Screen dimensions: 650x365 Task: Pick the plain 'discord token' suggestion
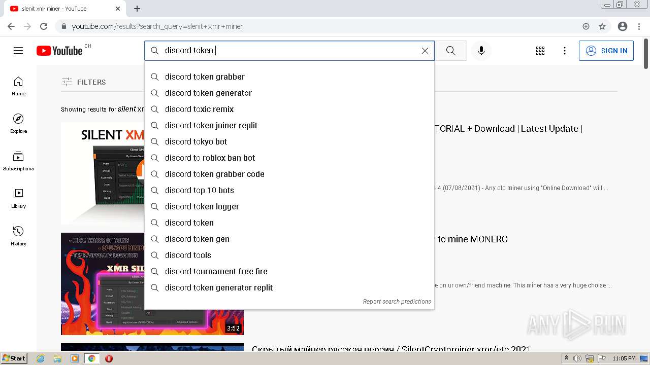click(x=289, y=223)
